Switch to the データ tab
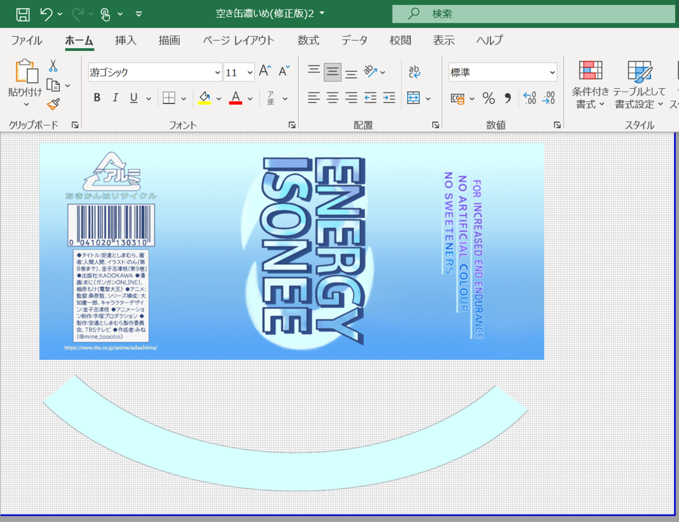Viewport: 679px width, 522px height. click(x=354, y=40)
